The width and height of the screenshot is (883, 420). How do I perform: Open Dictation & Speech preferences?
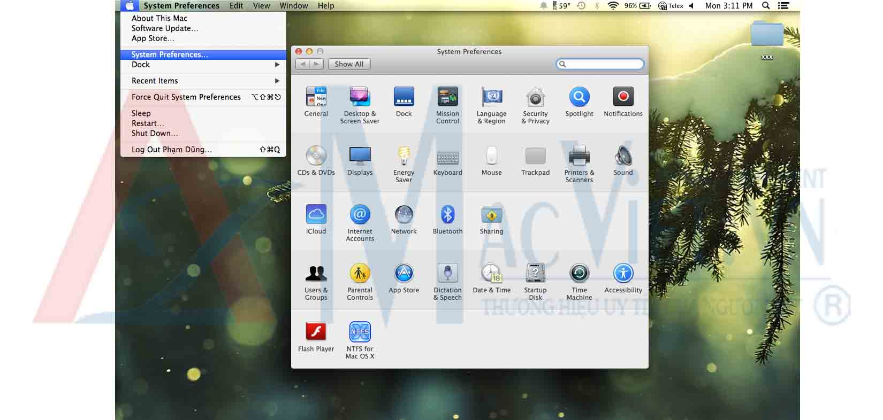(447, 282)
